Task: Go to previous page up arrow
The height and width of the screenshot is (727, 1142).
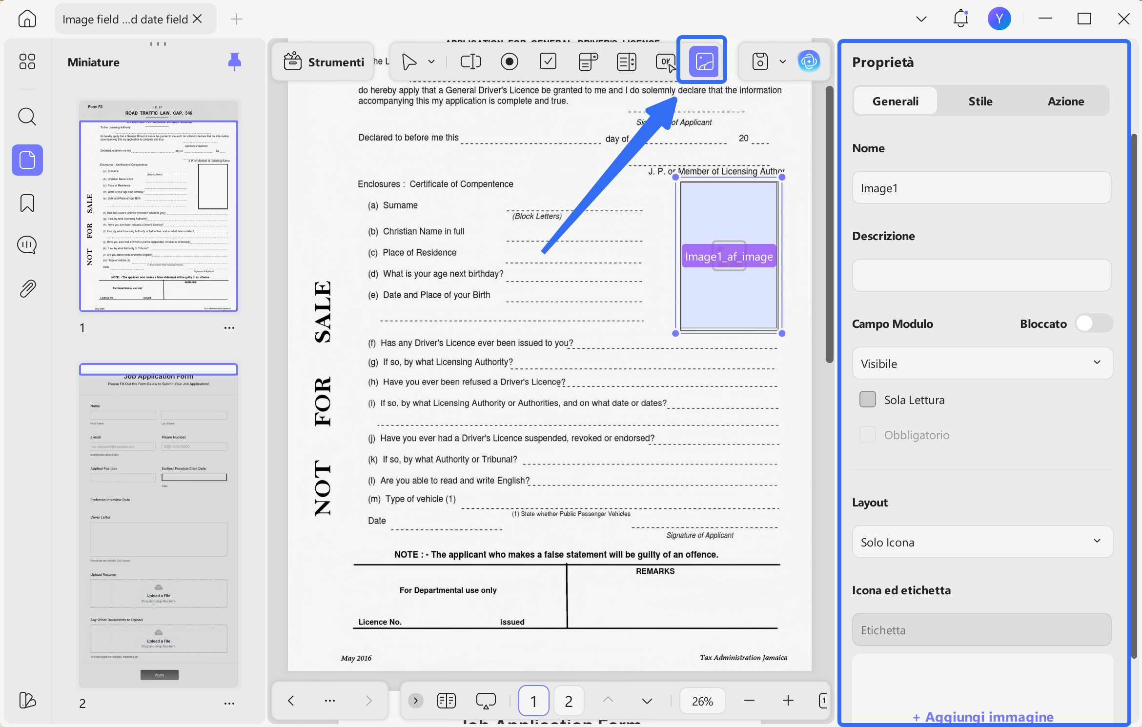Action: tap(608, 700)
